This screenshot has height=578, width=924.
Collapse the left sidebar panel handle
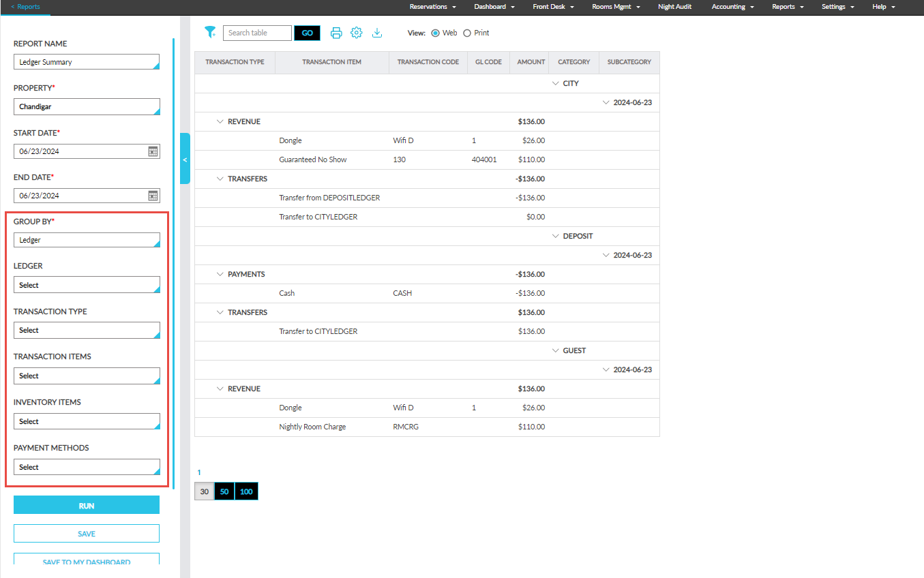click(185, 159)
